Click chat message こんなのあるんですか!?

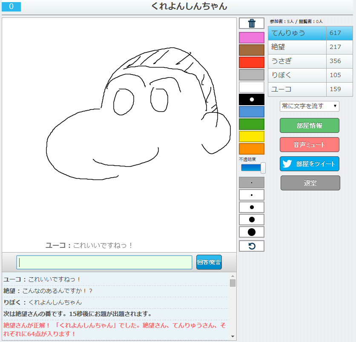pyautogui.click(x=57, y=291)
